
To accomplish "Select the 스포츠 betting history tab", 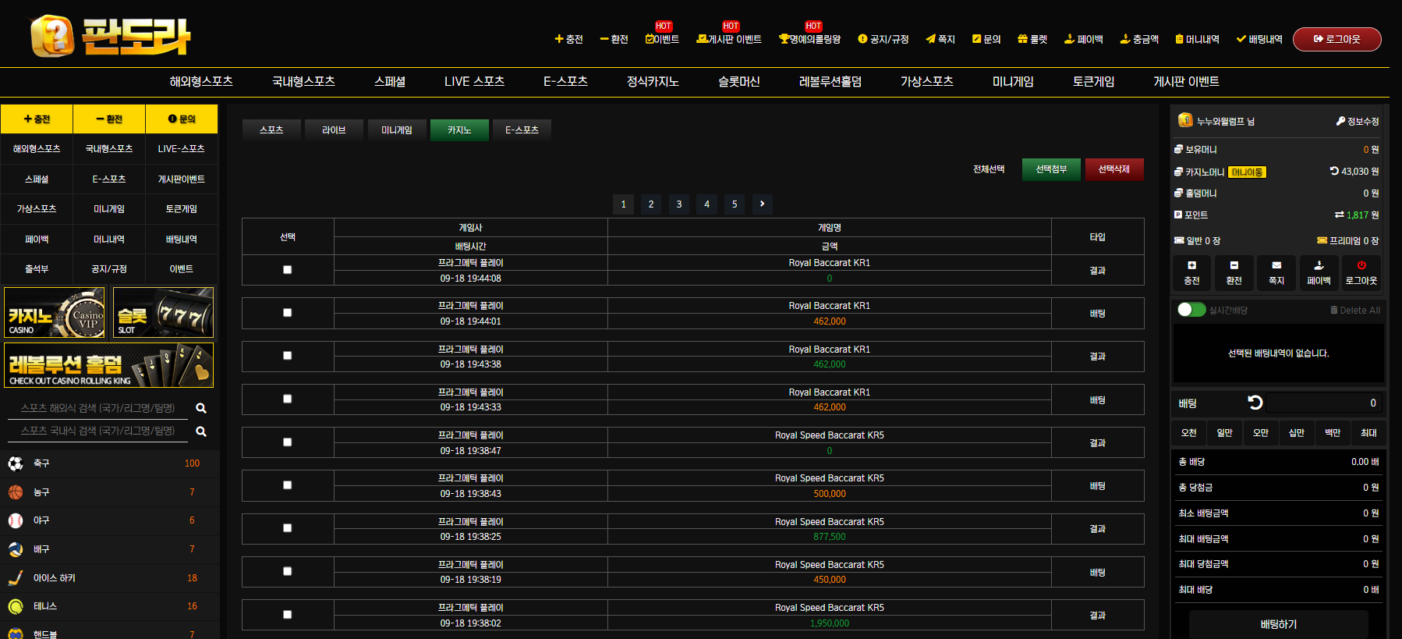I will pos(271,130).
